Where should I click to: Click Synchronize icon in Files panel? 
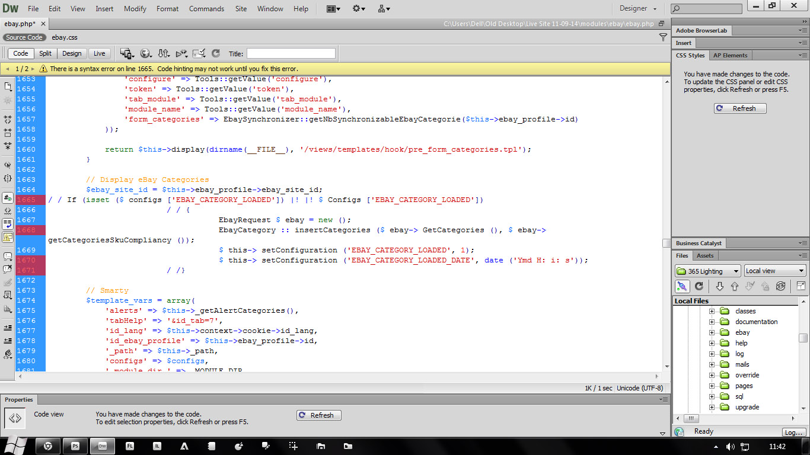point(780,286)
